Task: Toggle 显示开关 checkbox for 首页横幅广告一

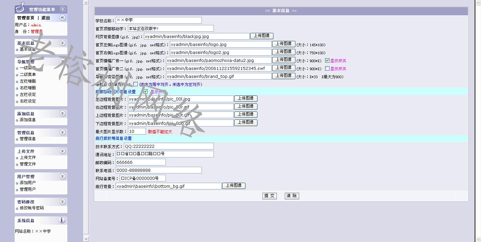Action: tap(327, 61)
